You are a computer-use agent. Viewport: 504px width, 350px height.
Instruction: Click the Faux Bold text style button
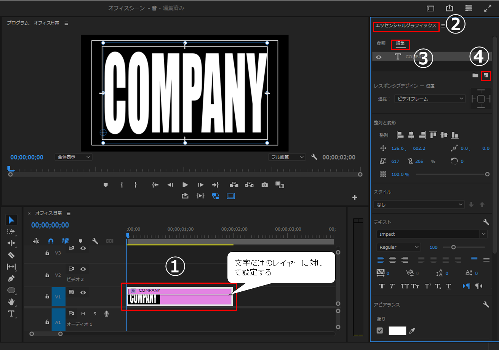click(x=382, y=286)
